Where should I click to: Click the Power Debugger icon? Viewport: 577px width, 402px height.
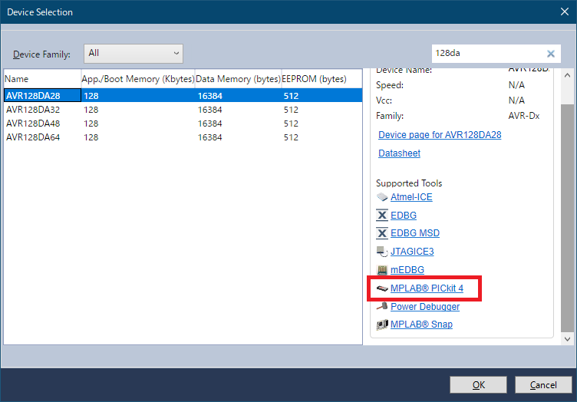[x=382, y=307]
